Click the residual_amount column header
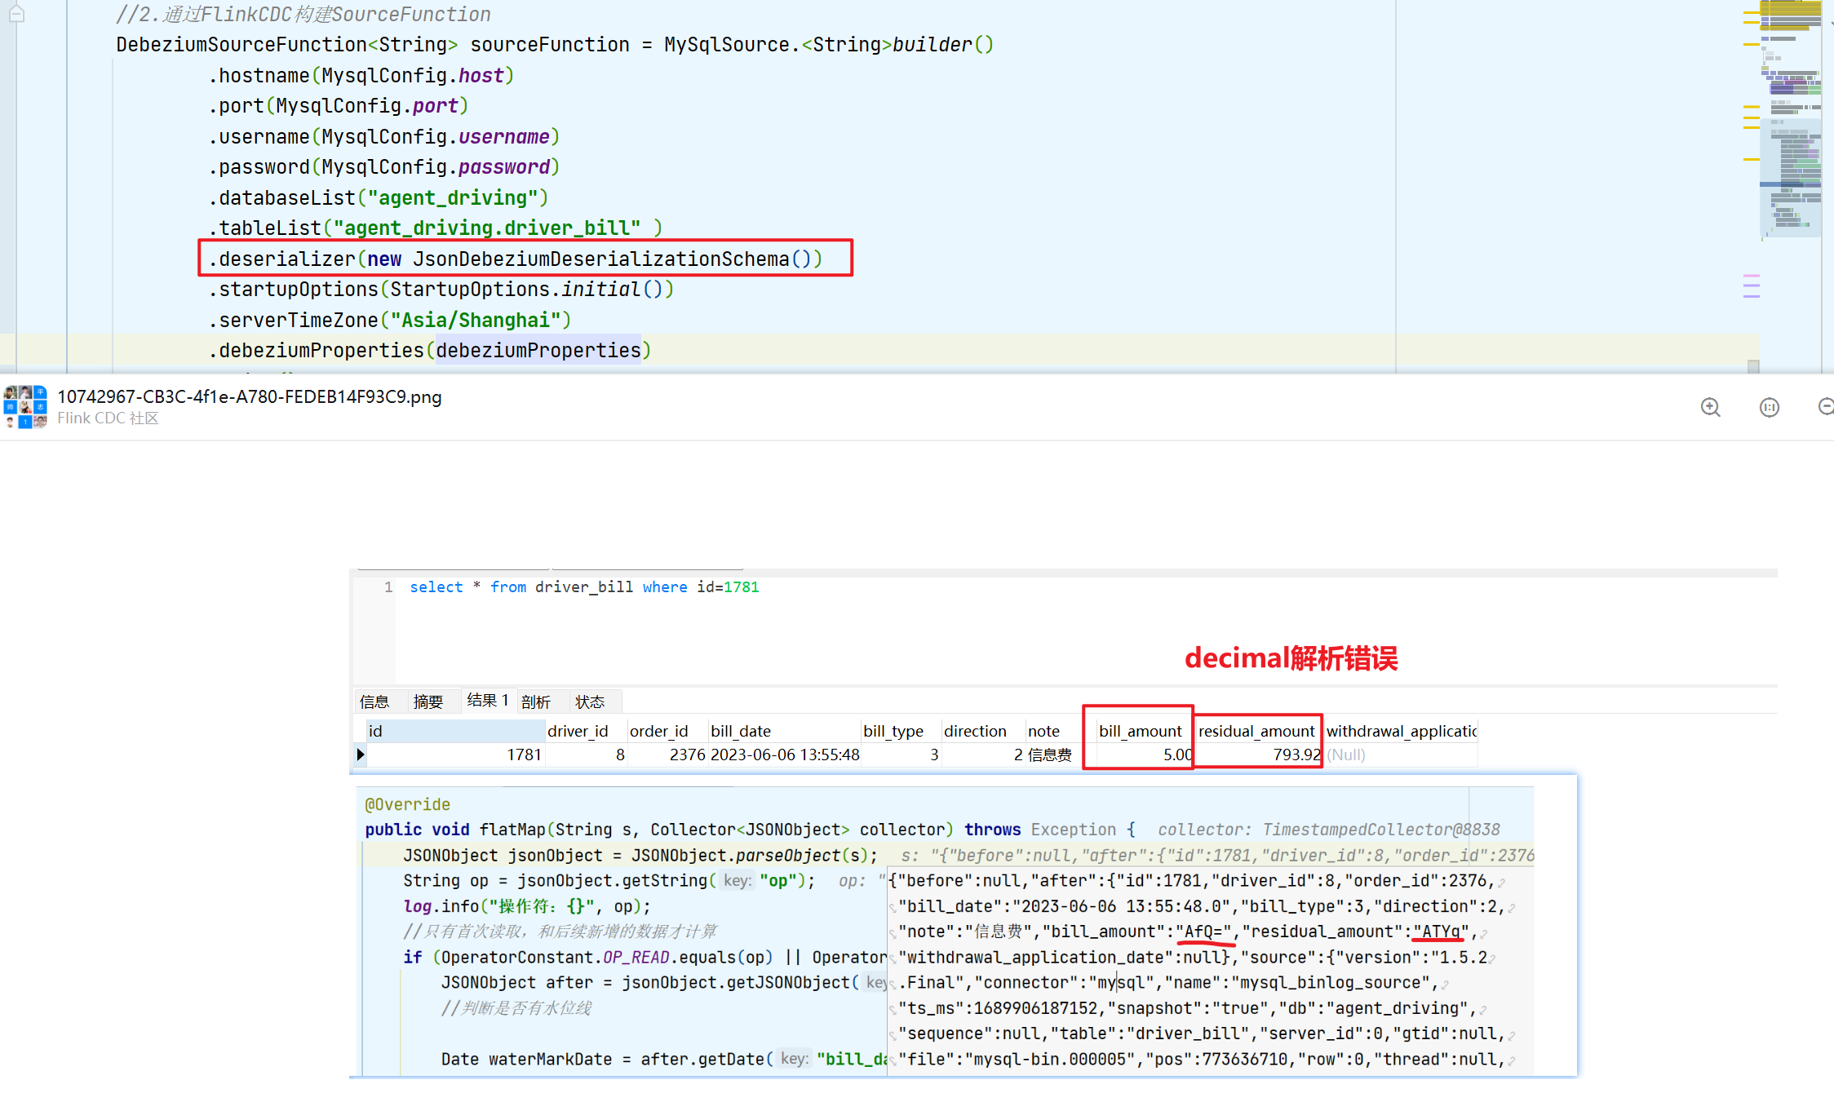The height and width of the screenshot is (1102, 1834). (1256, 731)
